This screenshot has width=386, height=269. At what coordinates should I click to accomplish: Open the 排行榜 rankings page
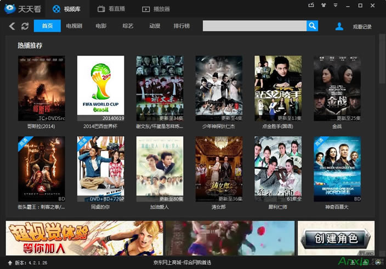(181, 26)
